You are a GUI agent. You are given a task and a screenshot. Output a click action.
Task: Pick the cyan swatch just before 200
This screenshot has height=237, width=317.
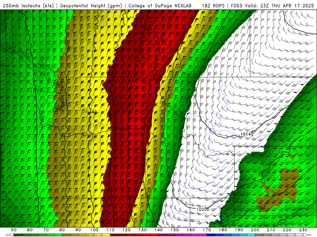click(x=251, y=235)
